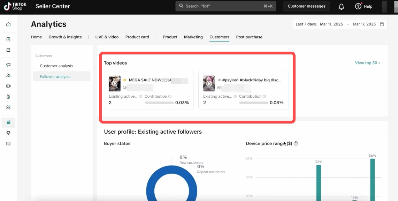Open the Marketing megaphone sidebar icon
The height and width of the screenshot is (201, 398).
coord(8,65)
